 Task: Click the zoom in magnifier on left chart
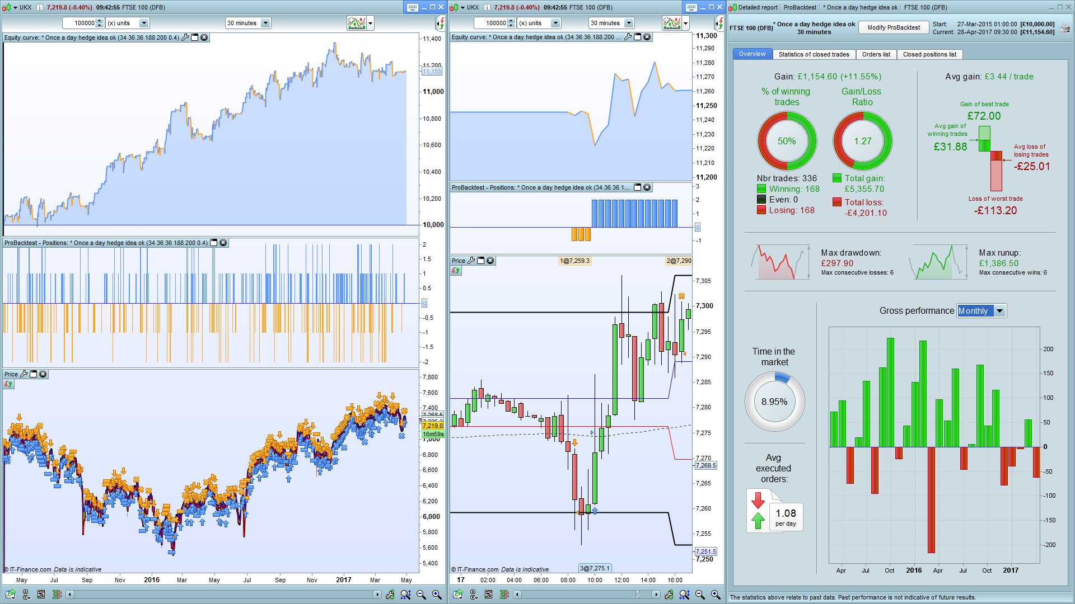click(x=437, y=594)
